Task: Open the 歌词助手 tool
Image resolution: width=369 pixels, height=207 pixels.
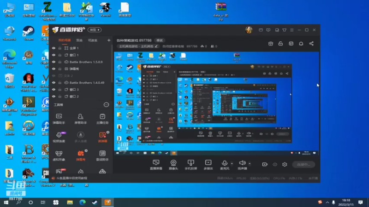Action: (x=102, y=155)
